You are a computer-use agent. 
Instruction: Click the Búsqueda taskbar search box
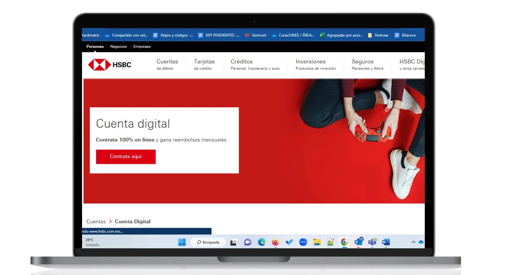click(x=208, y=242)
